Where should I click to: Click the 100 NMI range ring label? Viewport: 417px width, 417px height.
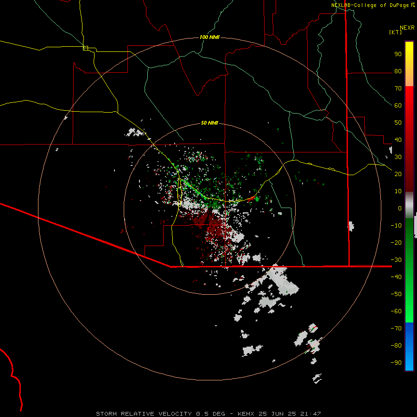[x=209, y=37]
